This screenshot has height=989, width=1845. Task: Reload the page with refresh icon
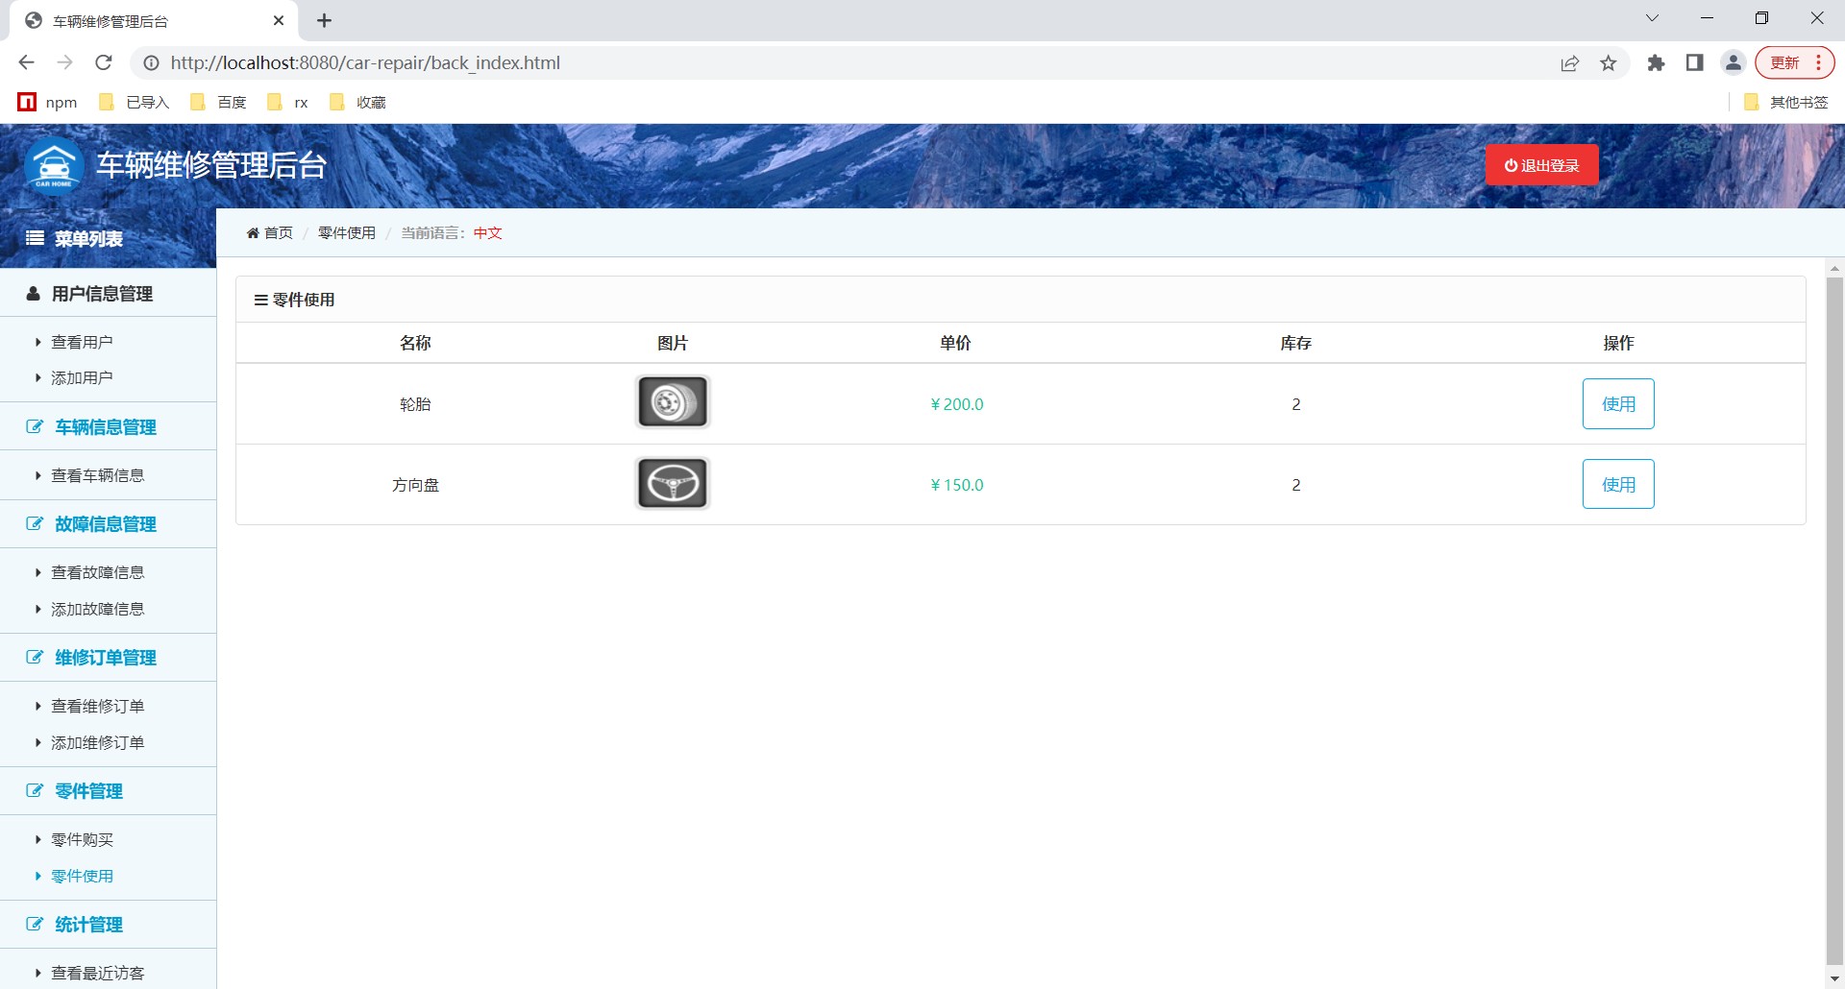(x=104, y=62)
